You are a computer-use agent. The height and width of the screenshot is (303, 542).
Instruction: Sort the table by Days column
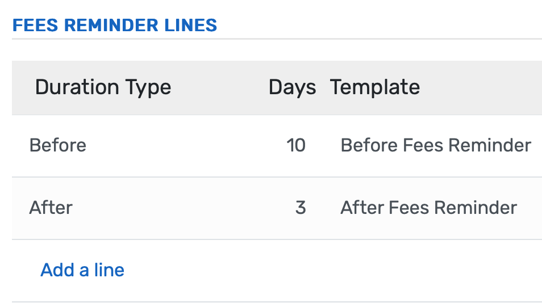pyautogui.click(x=292, y=87)
